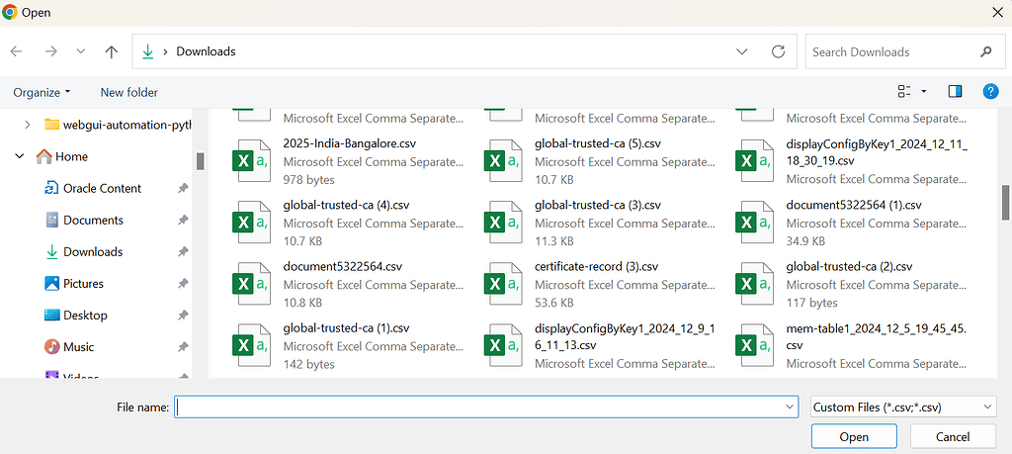The height and width of the screenshot is (454, 1012).
Task: Open the Music folder in sidebar
Action: tap(78, 347)
